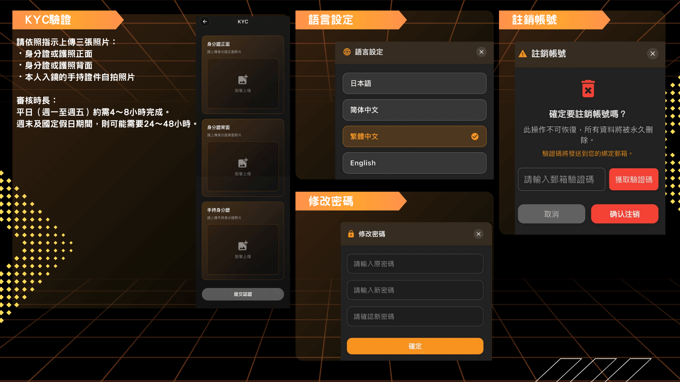Choose English language option
The height and width of the screenshot is (382, 680).
[414, 163]
